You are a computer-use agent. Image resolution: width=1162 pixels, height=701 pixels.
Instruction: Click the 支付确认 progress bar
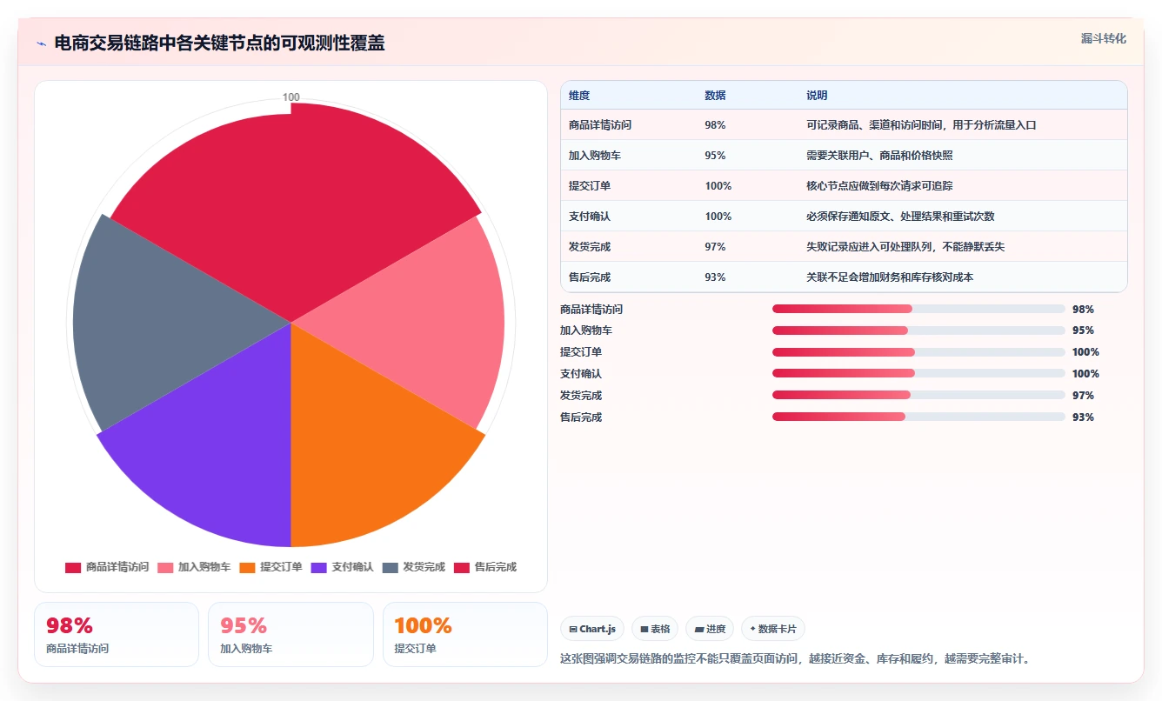click(918, 373)
